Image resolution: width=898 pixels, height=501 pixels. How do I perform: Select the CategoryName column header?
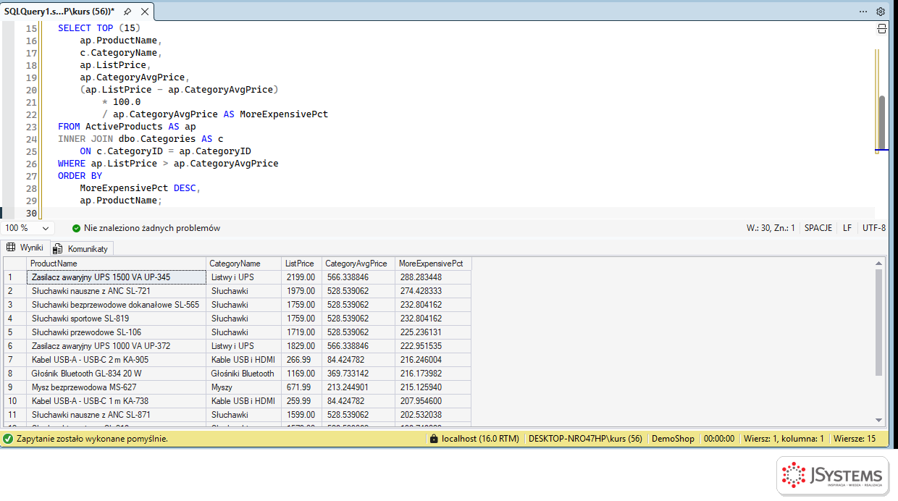pyautogui.click(x=244, y=264)
